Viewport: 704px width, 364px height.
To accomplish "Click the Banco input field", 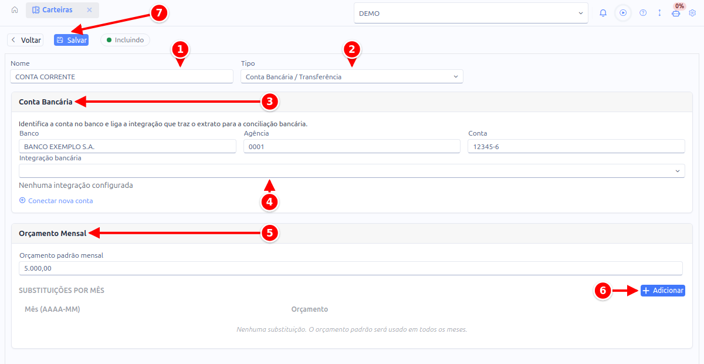I will tap(127, 146).
